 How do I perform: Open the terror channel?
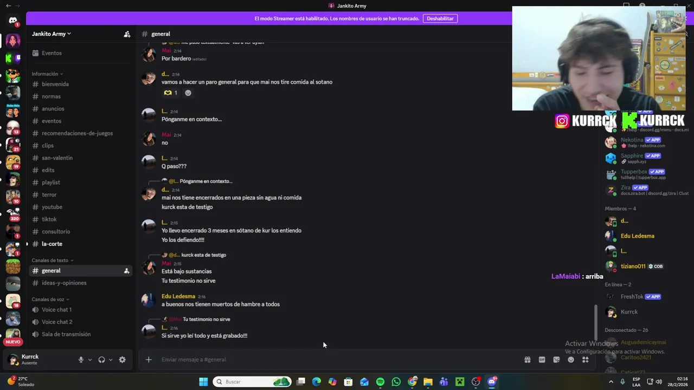[x=49, y=194]
